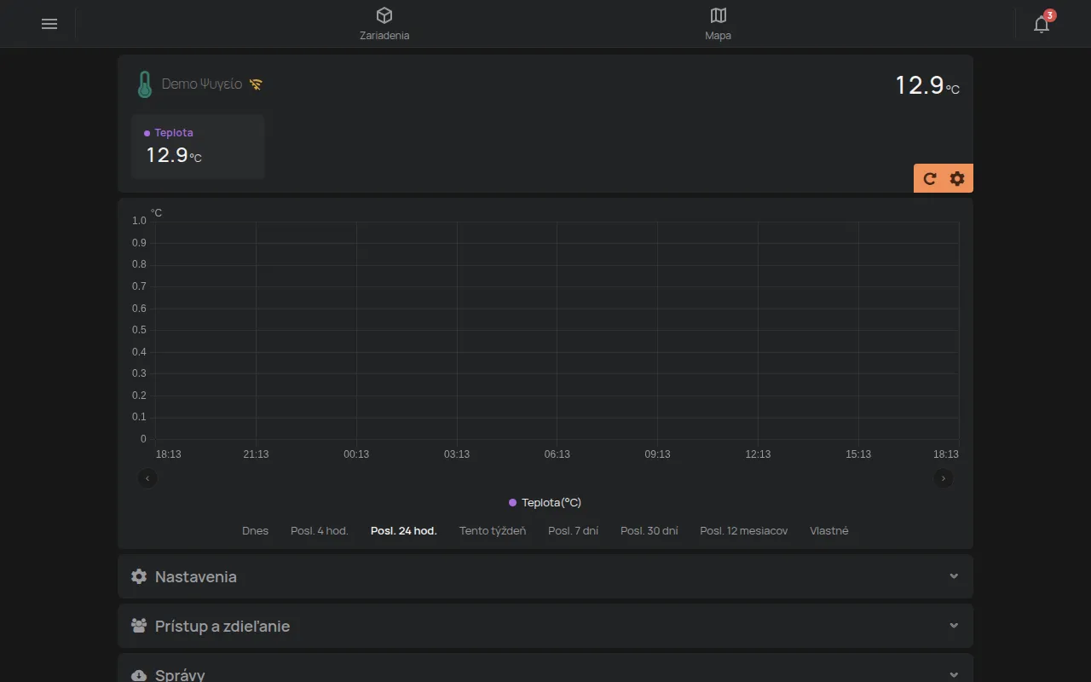Select the Posl. 4 hod. range
The image size is (1091, 682).
tap(320, 531)
